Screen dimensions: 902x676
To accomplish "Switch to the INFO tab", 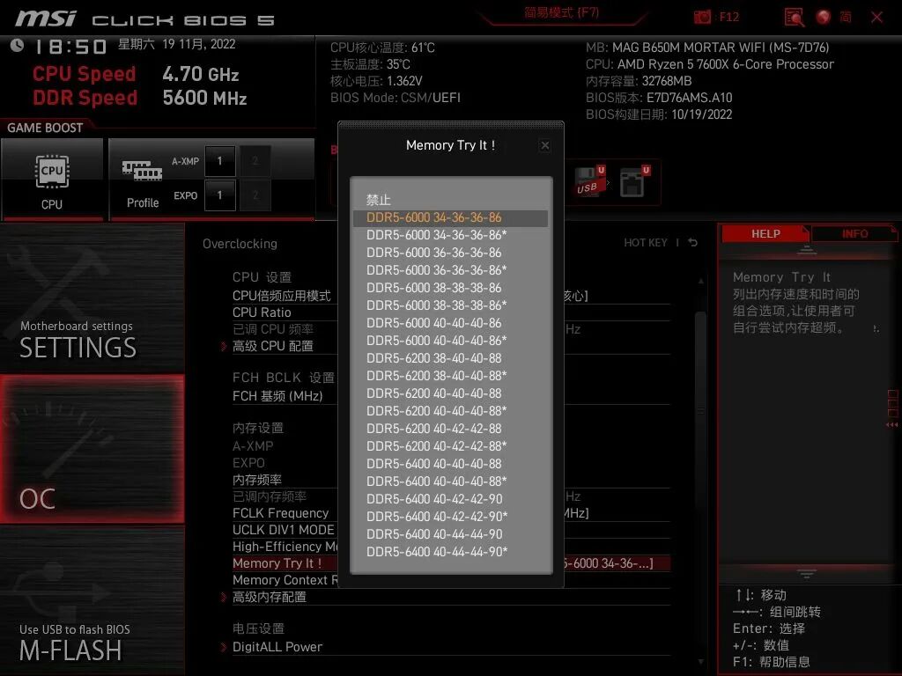I will pos(854,234).
